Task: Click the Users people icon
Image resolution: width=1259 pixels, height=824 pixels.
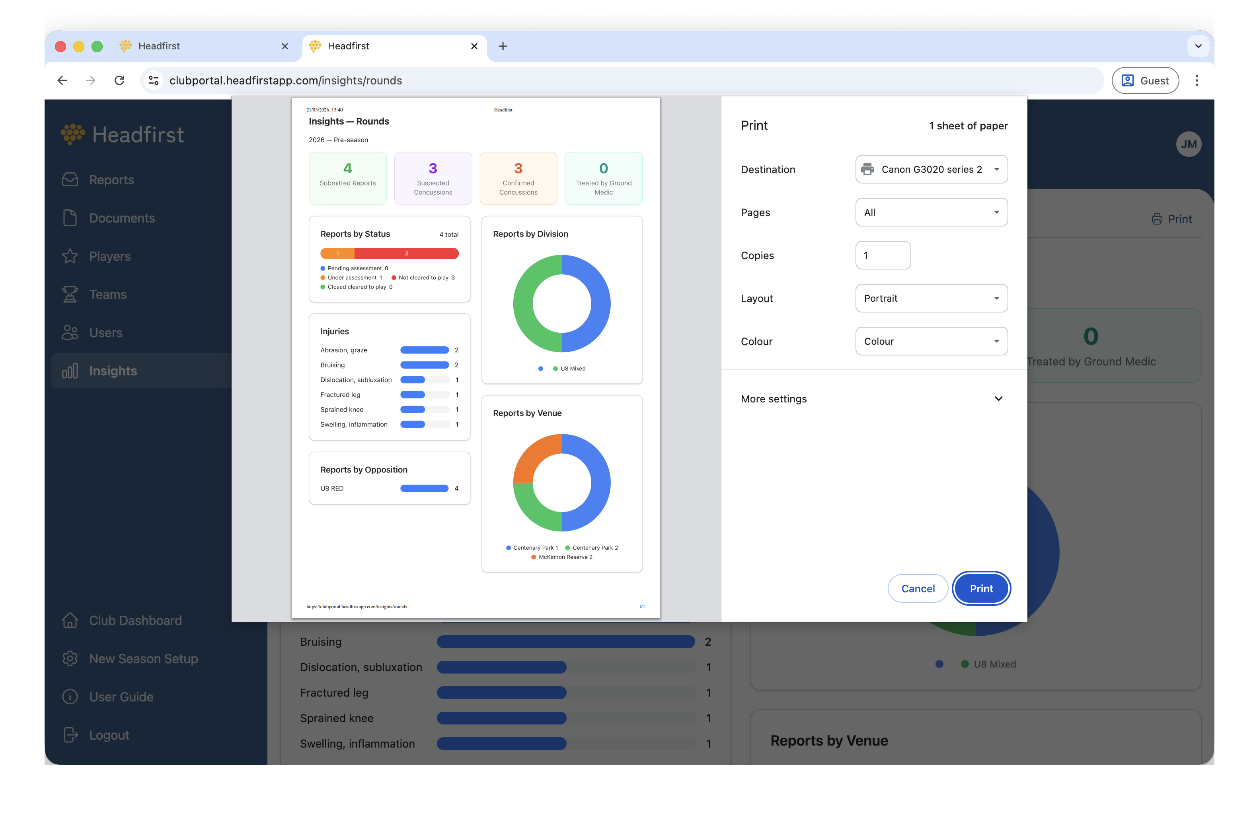Action: click(70, 332)
